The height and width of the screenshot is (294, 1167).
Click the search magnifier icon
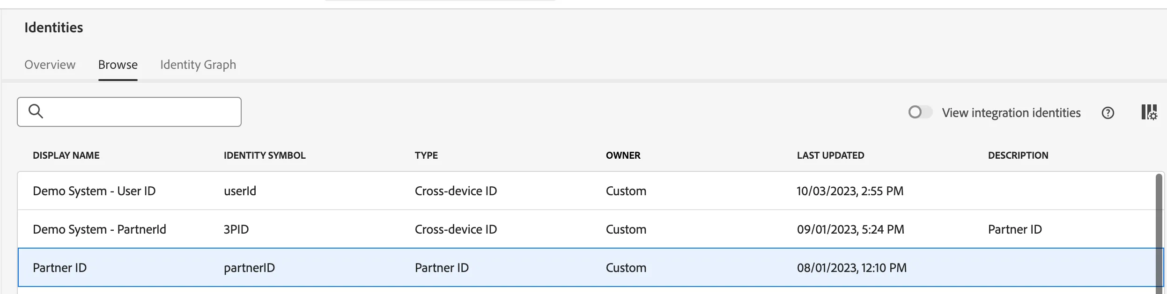[36, 111]
